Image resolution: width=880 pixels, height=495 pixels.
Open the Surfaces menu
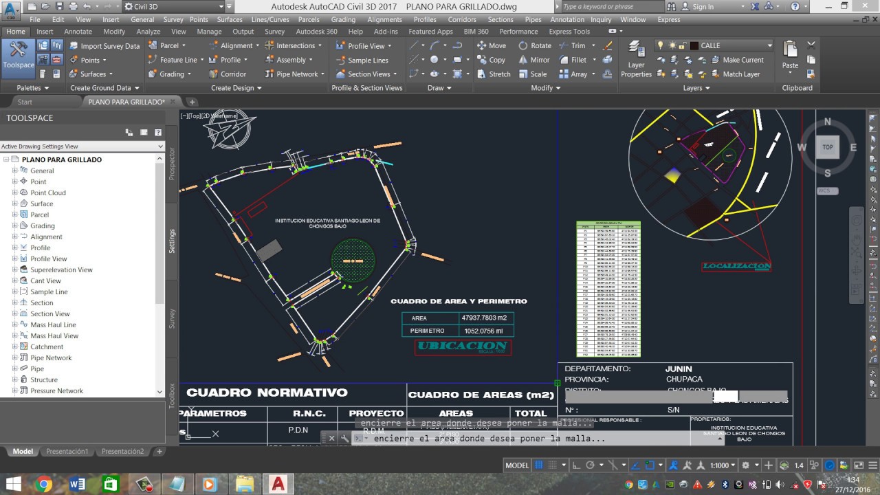[x=230, y=19]
